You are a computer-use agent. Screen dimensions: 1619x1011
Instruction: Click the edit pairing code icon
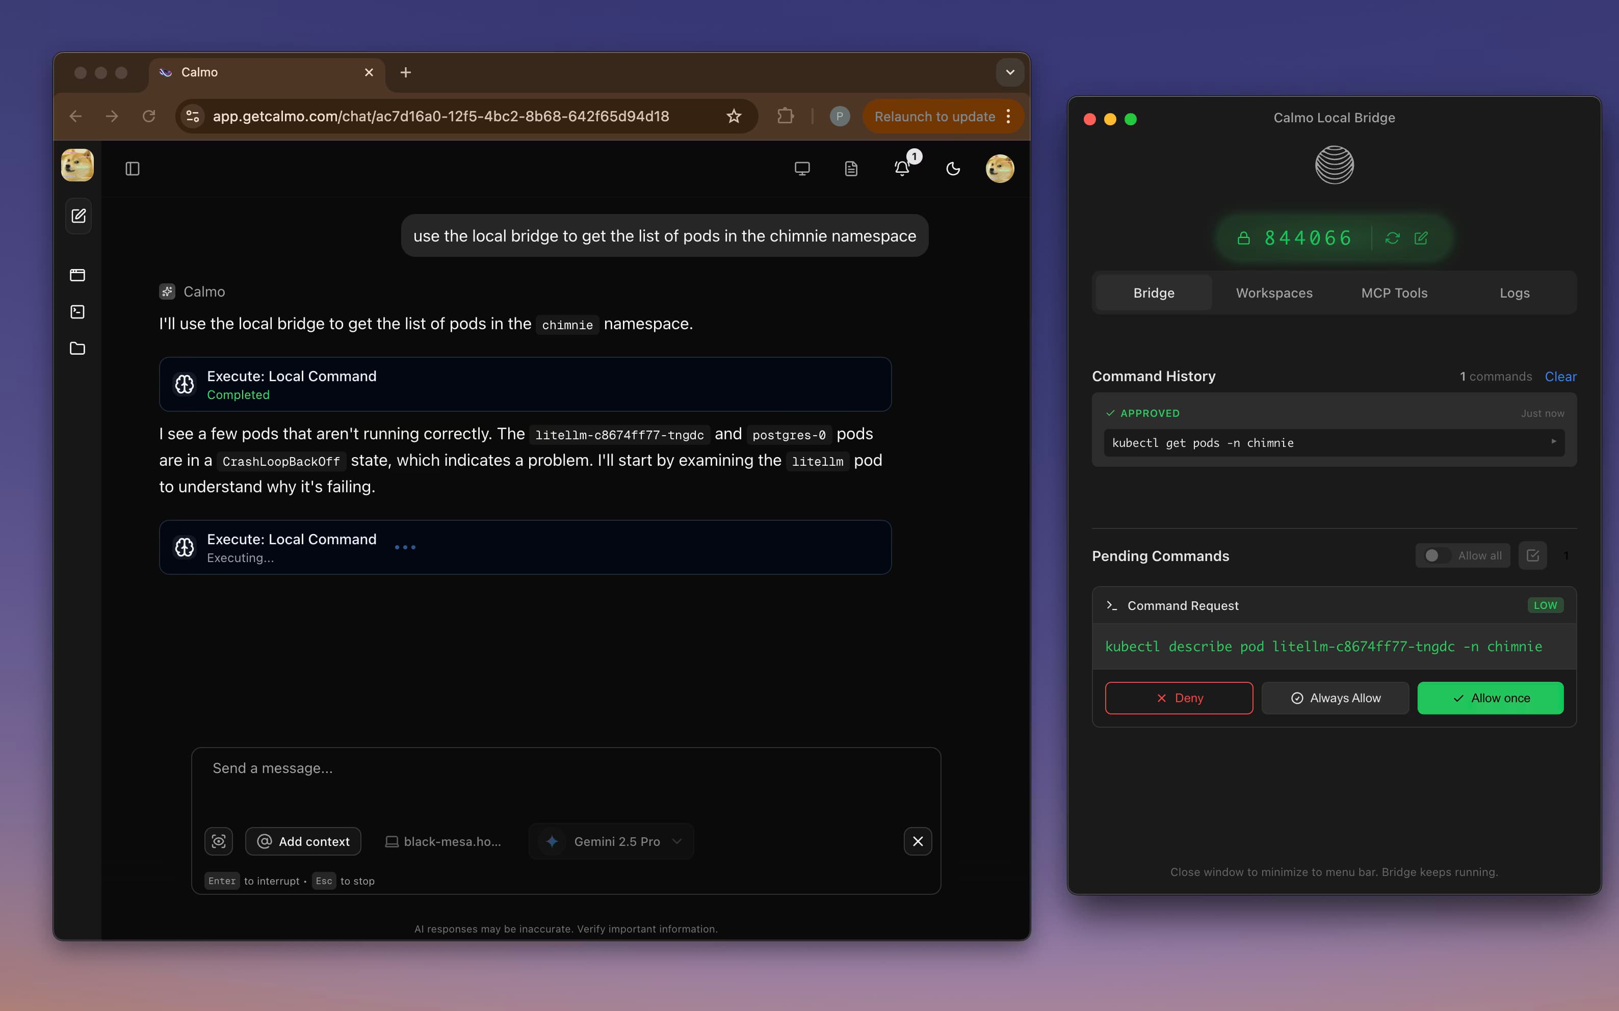pyautogui.click(x=1421, y=238)
